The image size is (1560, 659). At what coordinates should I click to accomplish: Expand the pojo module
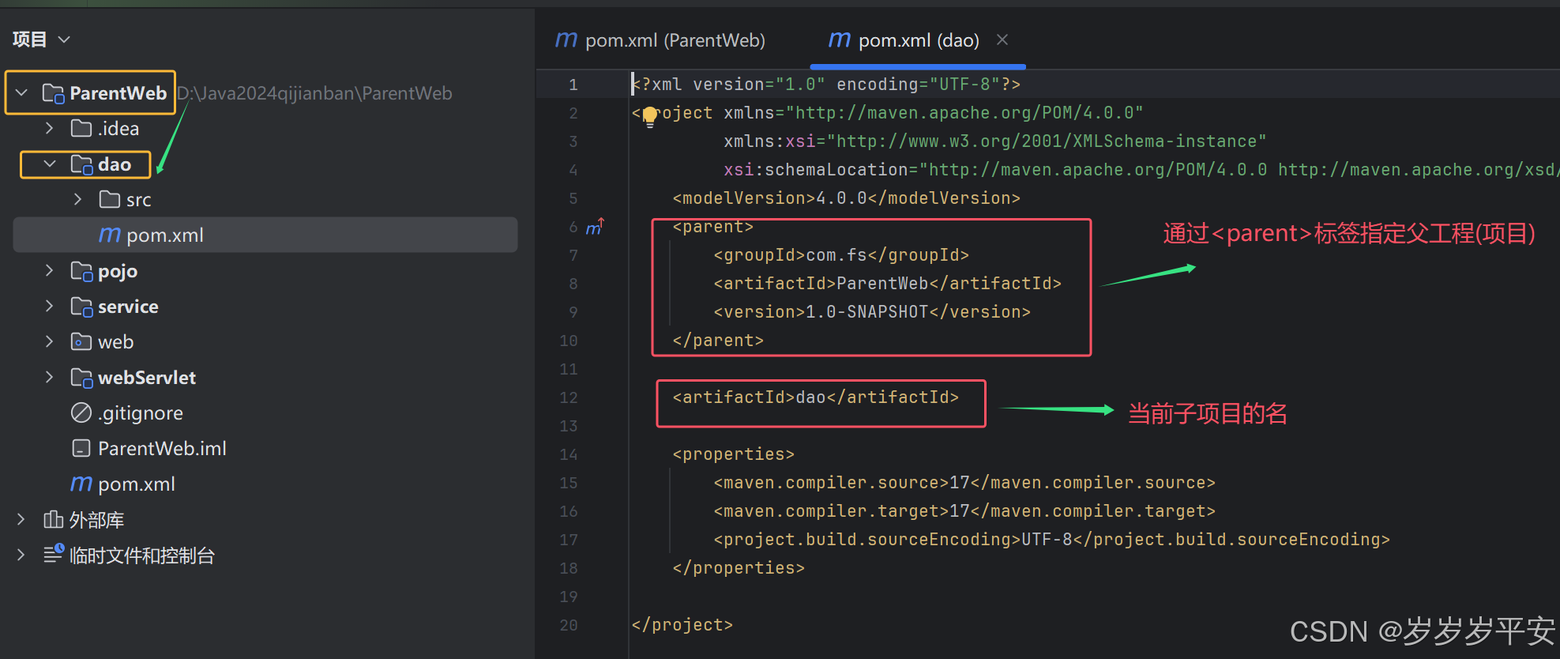(x=50, y=271)
